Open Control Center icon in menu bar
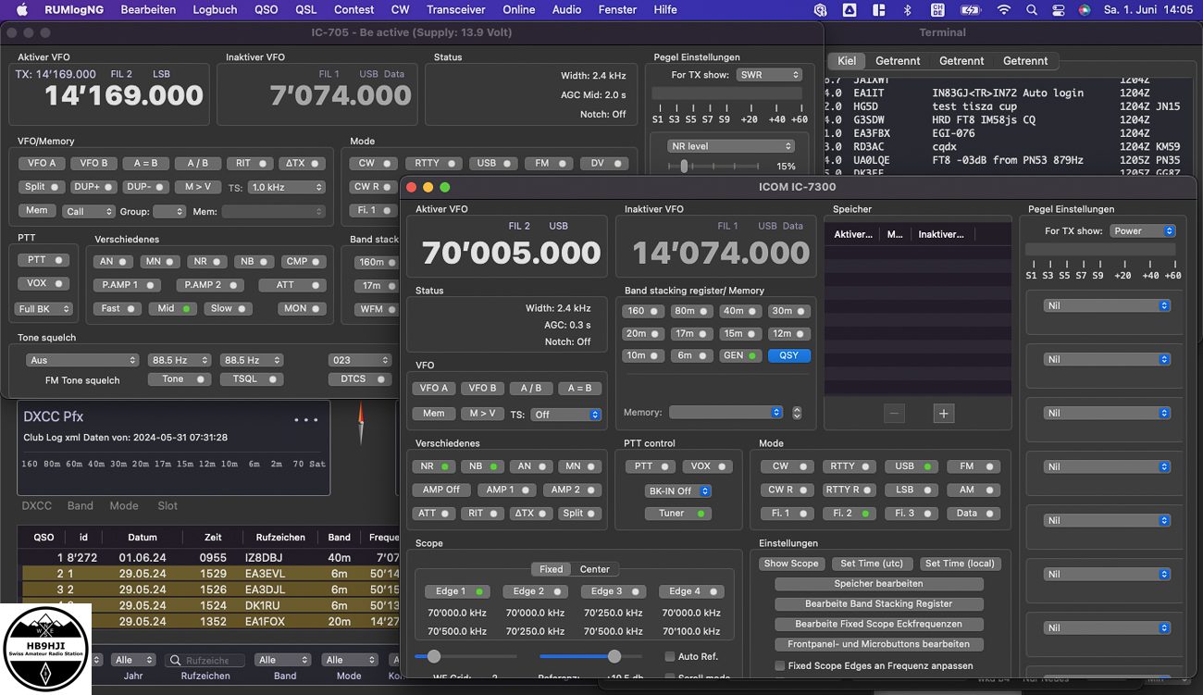This screenshot has height=695, width=1203. (1058, 10)
